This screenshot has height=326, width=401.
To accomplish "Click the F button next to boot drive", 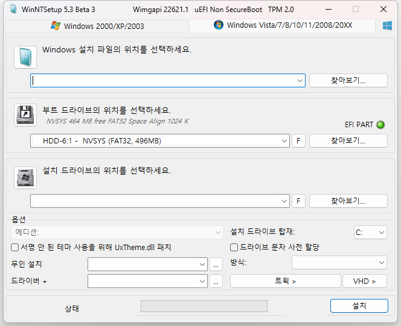I will 298,141.
